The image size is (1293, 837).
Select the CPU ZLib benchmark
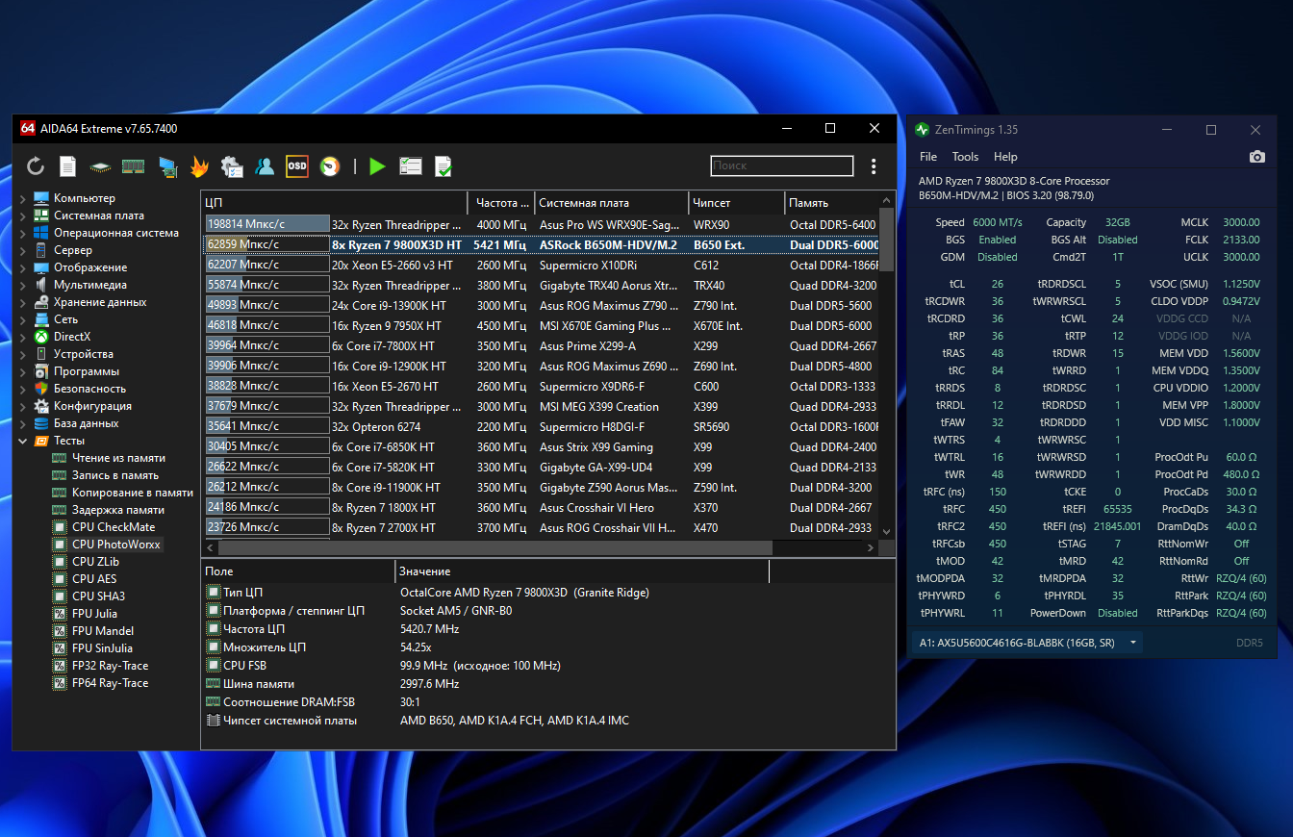click(95, 562)
